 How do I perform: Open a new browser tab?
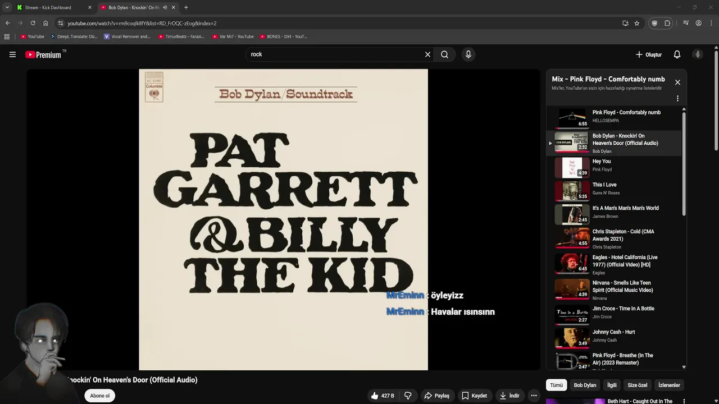pyautogui.click(x=186, y=7)
